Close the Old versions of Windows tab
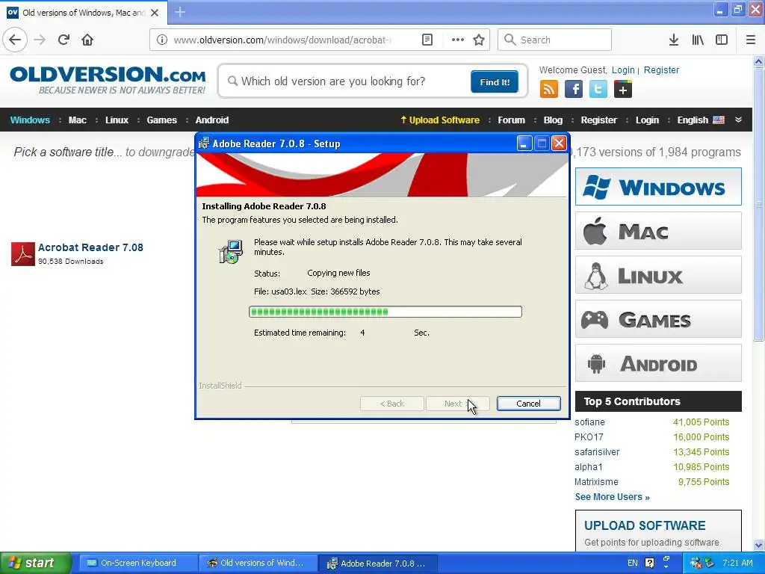The image size is (765, 574). (155, 13)
